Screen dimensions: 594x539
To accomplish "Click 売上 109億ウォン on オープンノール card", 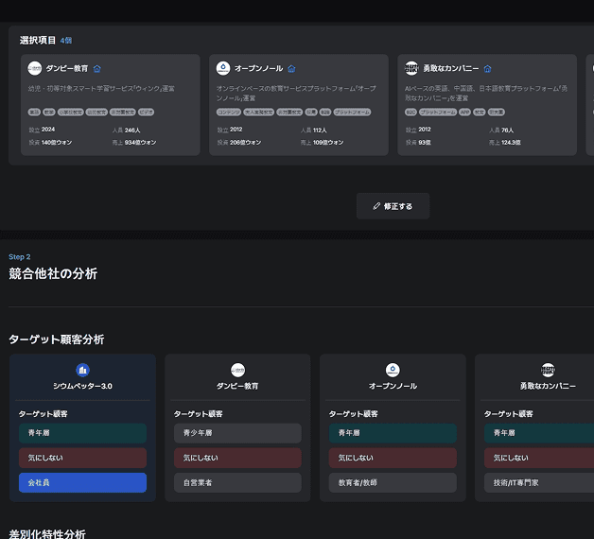I will [x=322, y=143].
